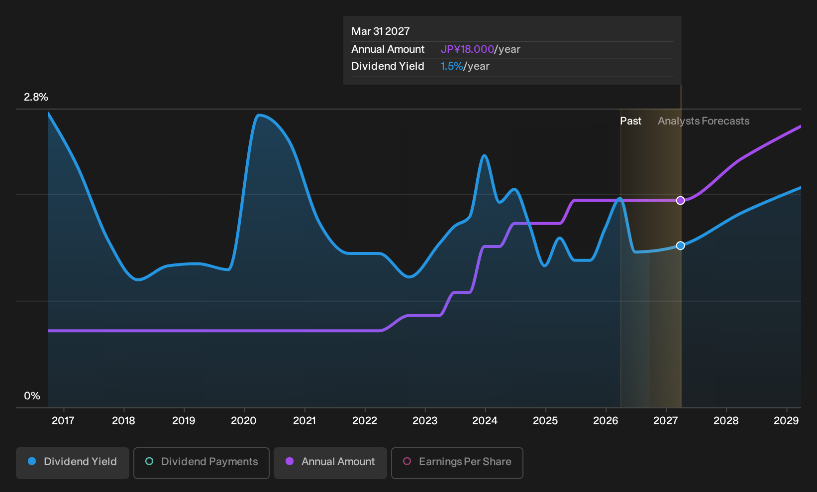
Task: Enable the Earnings Per Share series
Action: (457, 463)
